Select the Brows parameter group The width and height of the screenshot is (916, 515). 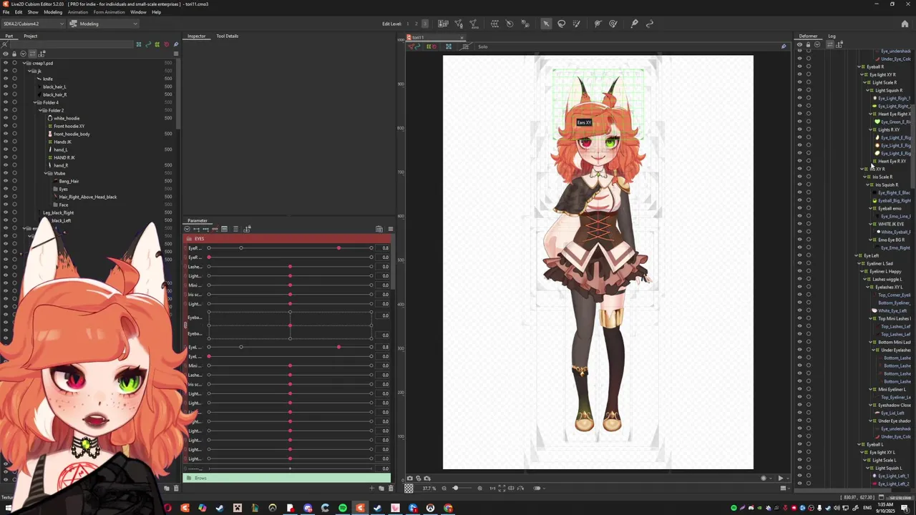tap(287, 478)
